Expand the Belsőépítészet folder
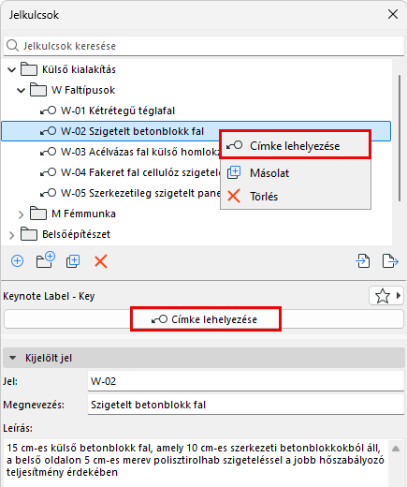Image resolution: width=407 pixels, height=487 pixels. point(11,235)
